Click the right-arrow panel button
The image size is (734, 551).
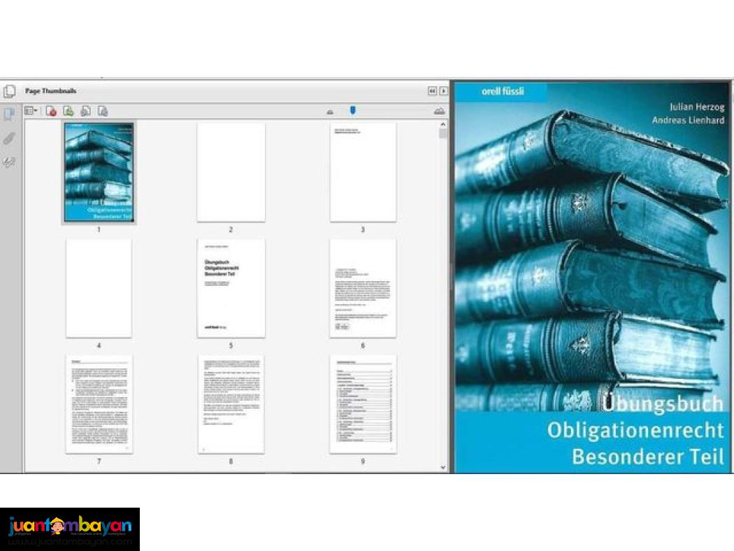pos(443,91)
